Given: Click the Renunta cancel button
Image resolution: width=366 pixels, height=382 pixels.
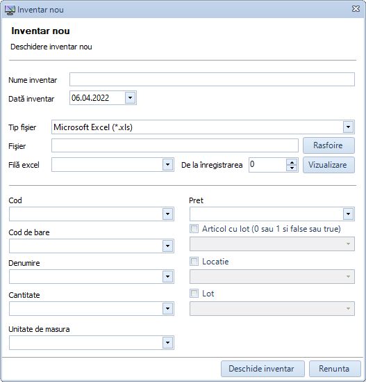Looking at the screenshot, I should [335, 369].
